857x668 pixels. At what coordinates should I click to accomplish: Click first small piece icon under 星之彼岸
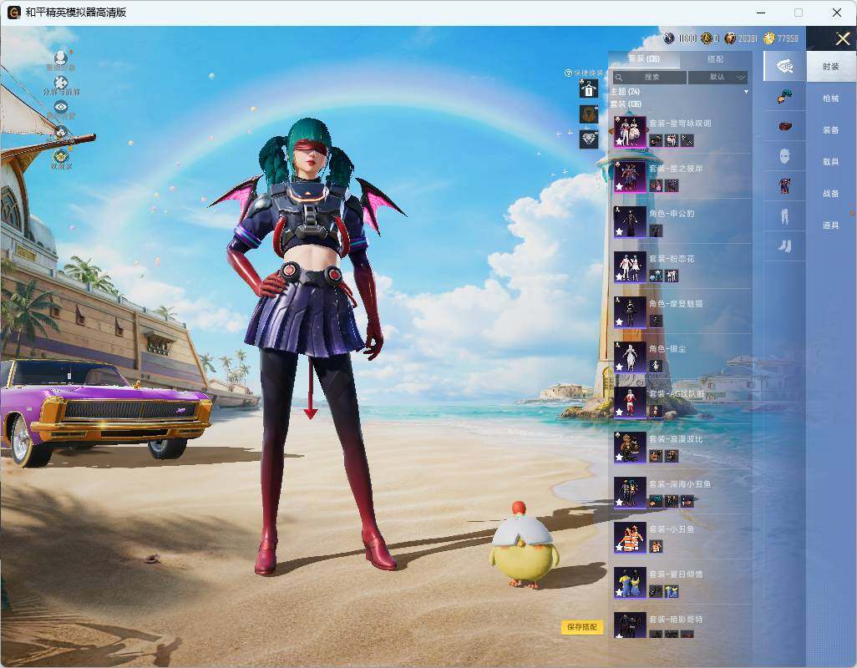point(656,185)
